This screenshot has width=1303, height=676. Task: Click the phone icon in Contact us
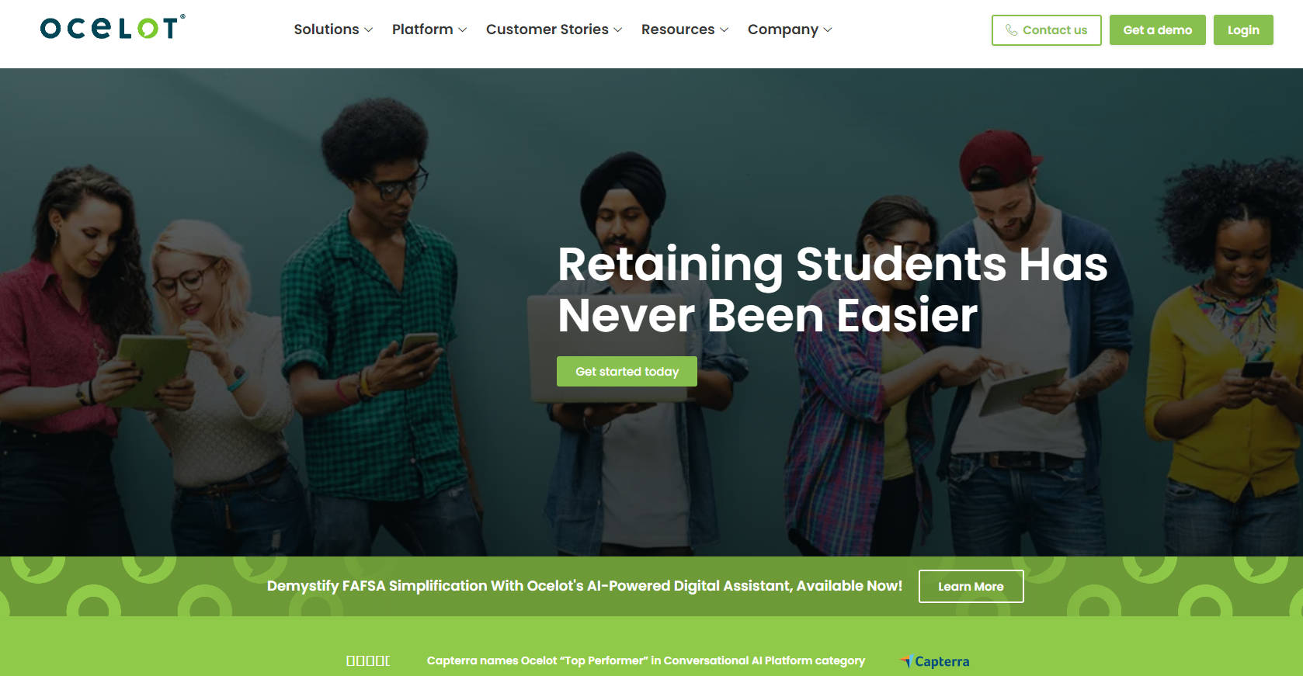click(x=1011, y=30)
